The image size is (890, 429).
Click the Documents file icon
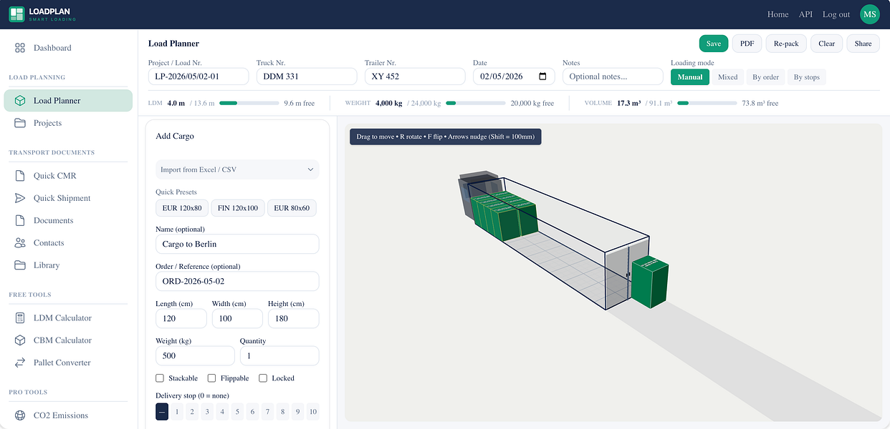coord(20,220)
